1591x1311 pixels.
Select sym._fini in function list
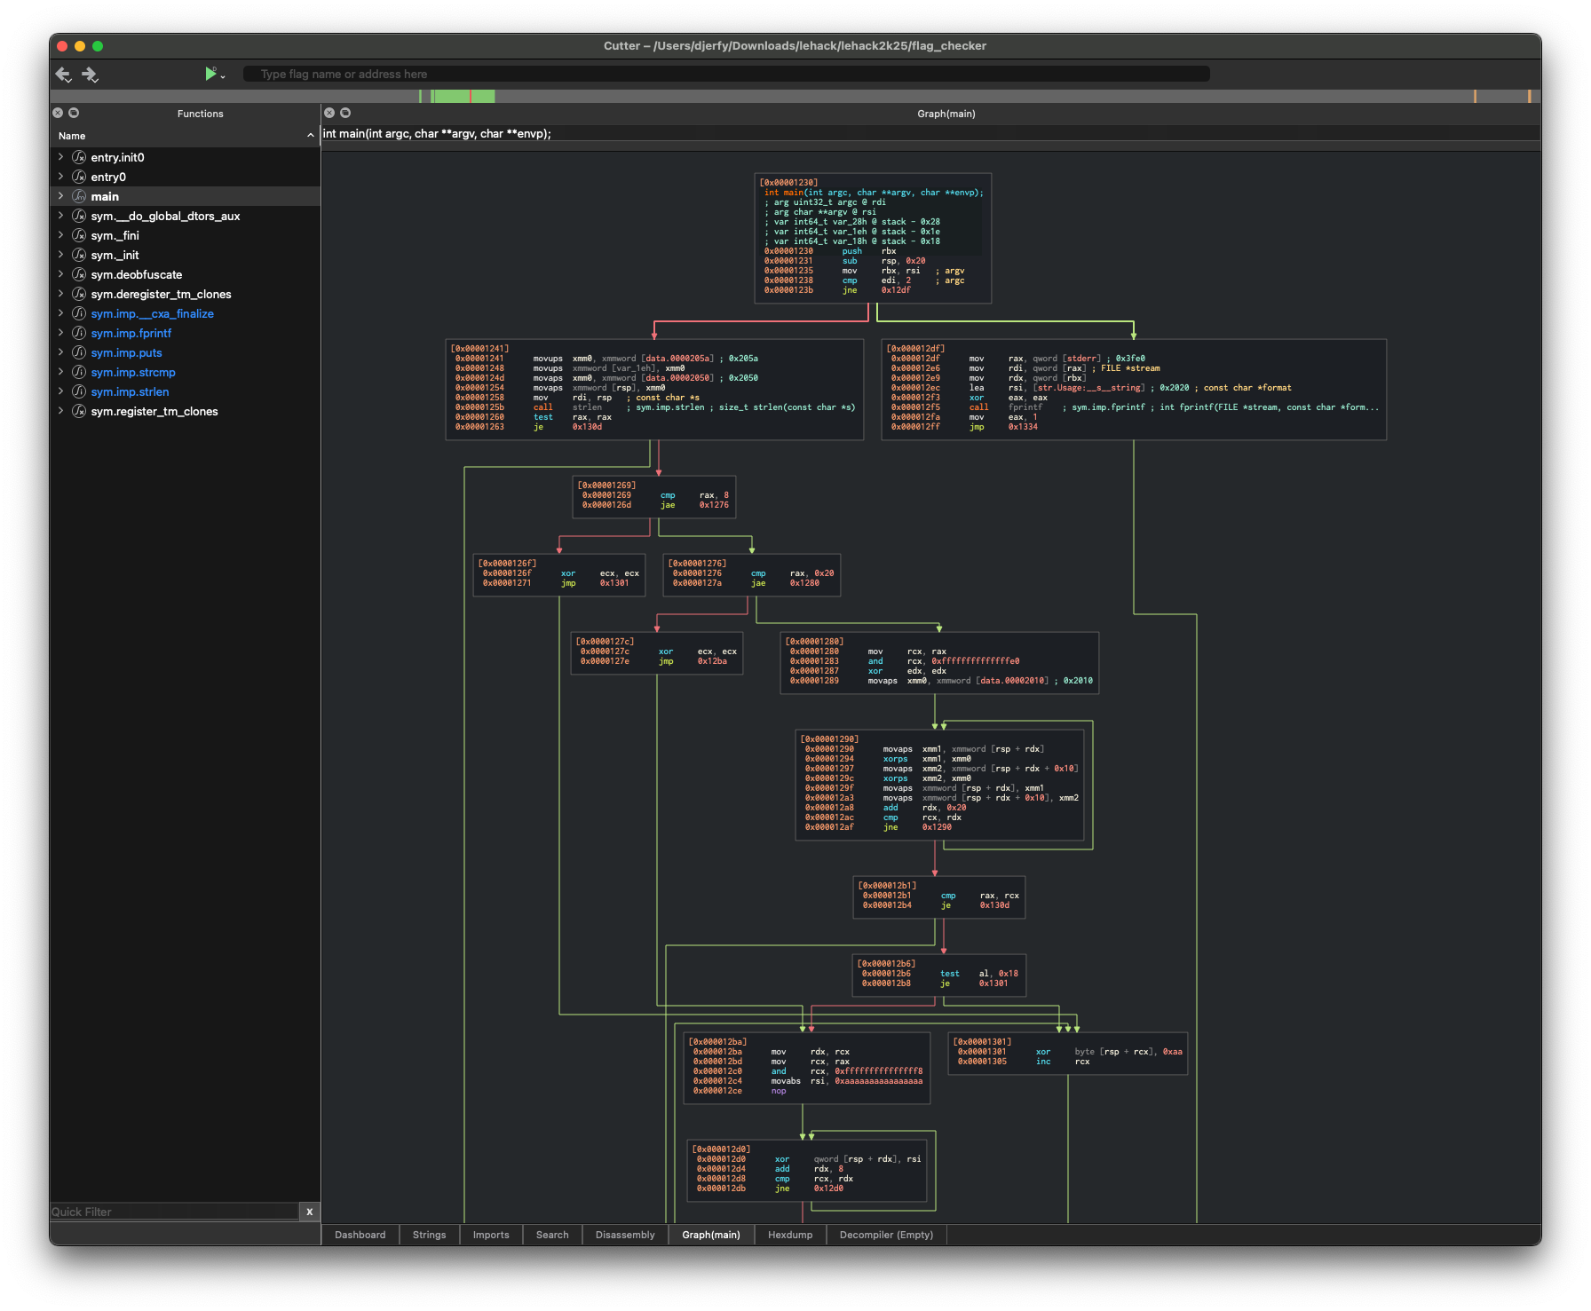(x=115, y=235)
